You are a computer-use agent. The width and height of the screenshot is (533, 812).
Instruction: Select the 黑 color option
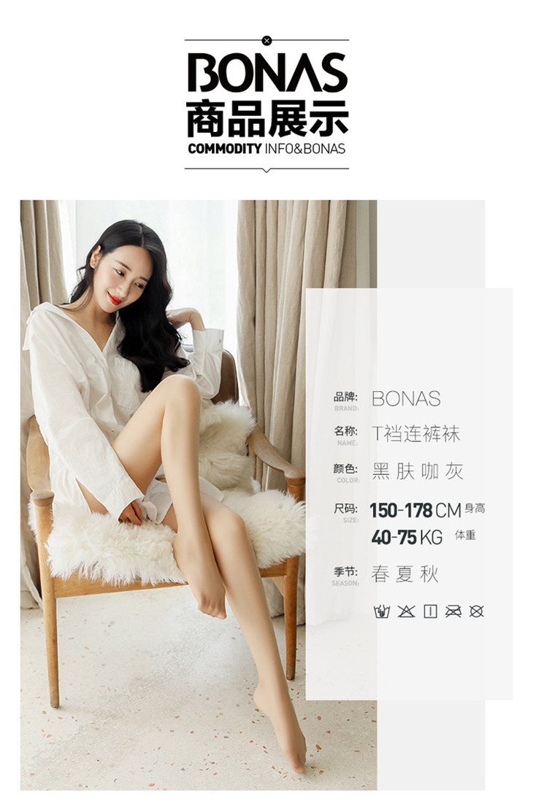(x=381, y=471)
